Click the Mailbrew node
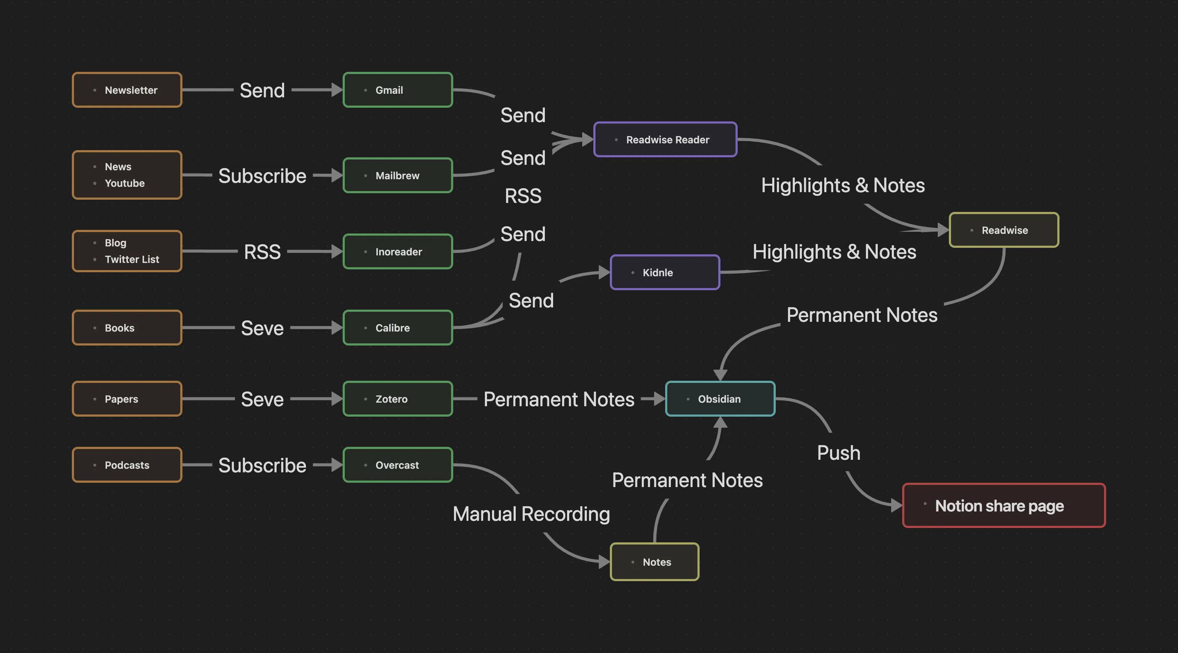Screen dimensions: 1178x653 (398, 176)
